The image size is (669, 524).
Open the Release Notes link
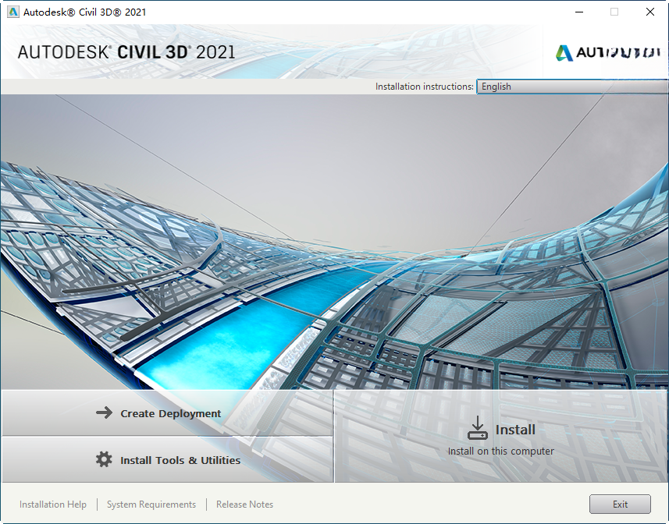click(x=244, y=505)
